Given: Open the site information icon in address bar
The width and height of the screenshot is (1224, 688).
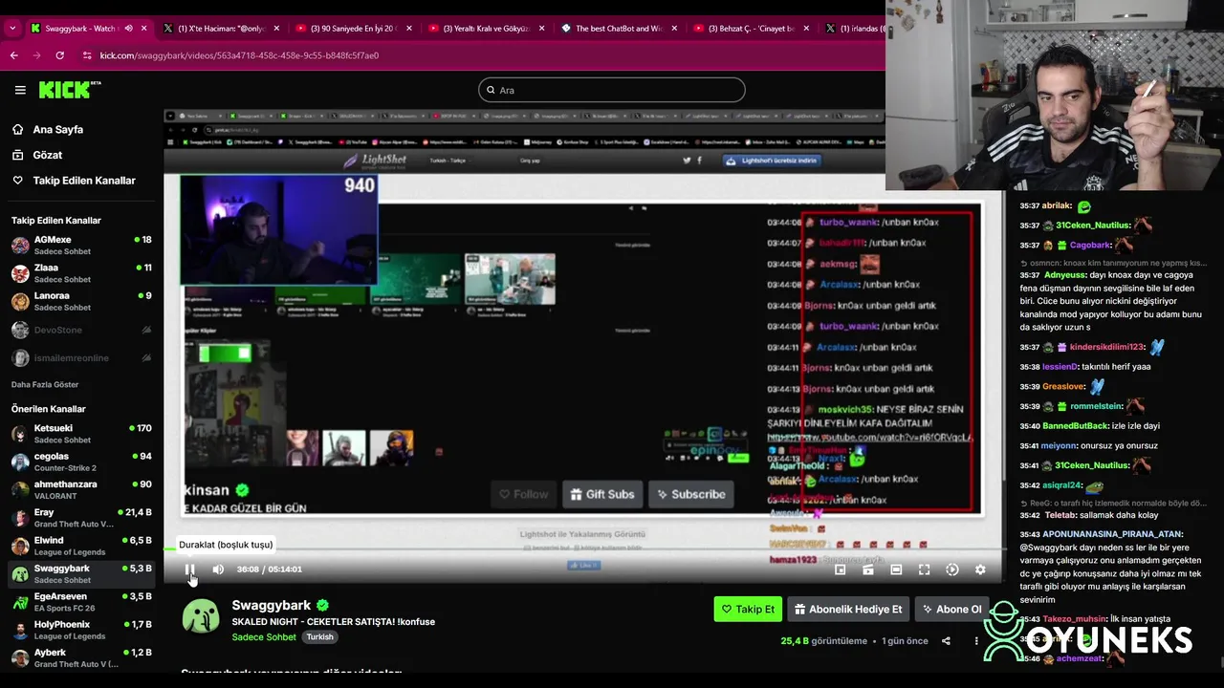Looking at the screenshot, I should 87,55.
